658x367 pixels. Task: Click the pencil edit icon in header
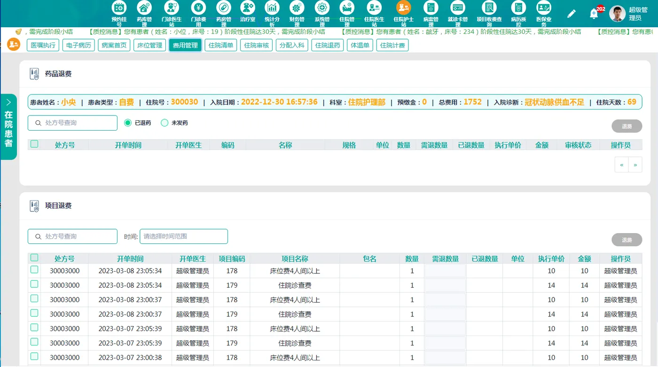coord(572,14)
